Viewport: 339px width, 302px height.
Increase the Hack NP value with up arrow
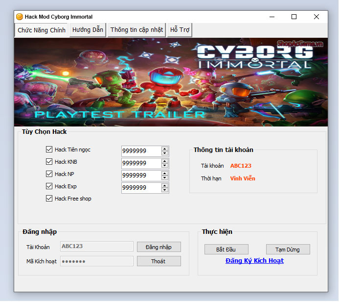click(165, 174)
